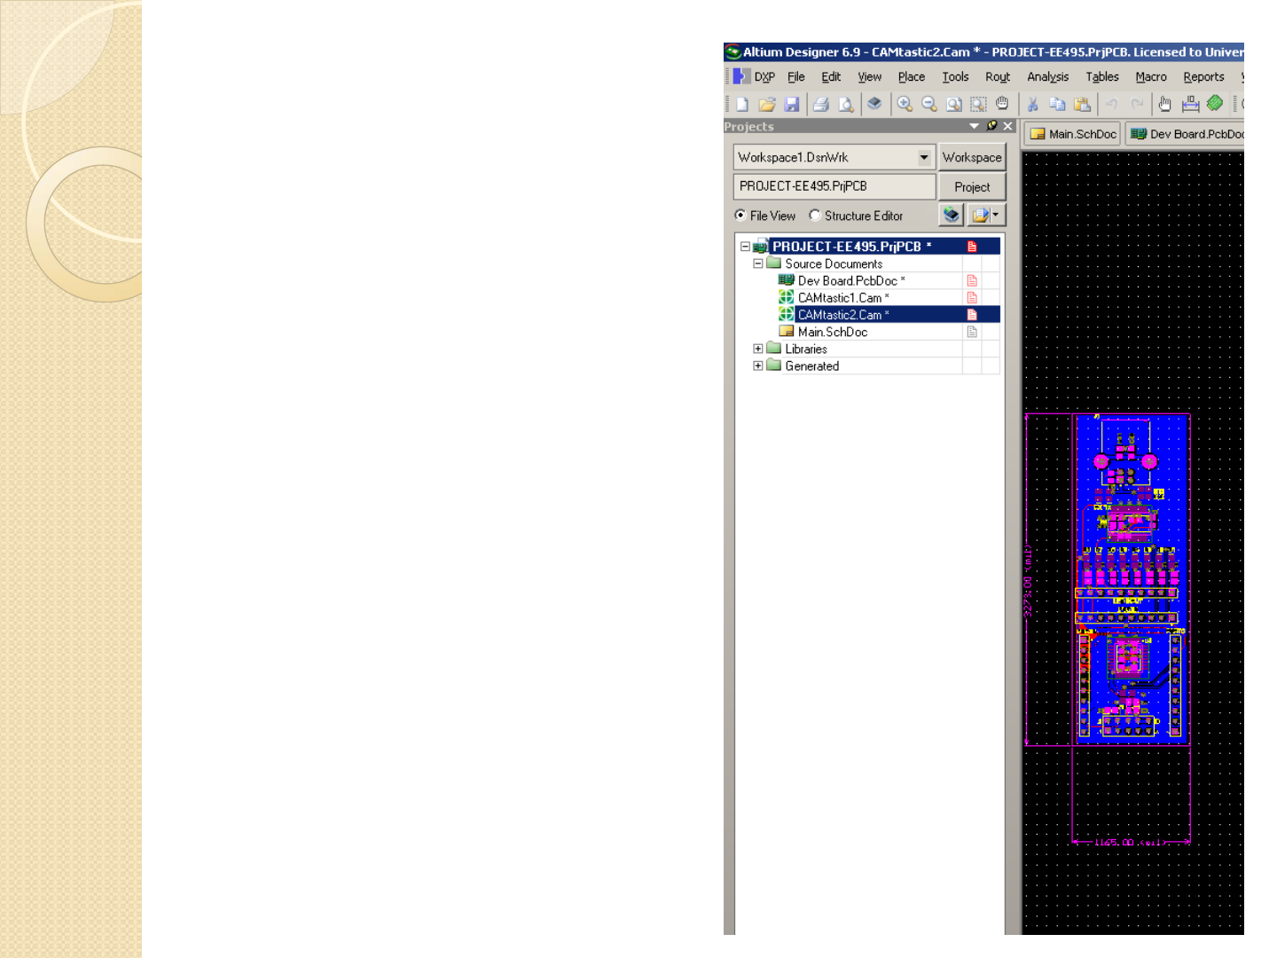Select the measure dimension tool icon
The width and height of the screenshot is (1277, 958).
pyautogui.click(x=1190, y=104)
